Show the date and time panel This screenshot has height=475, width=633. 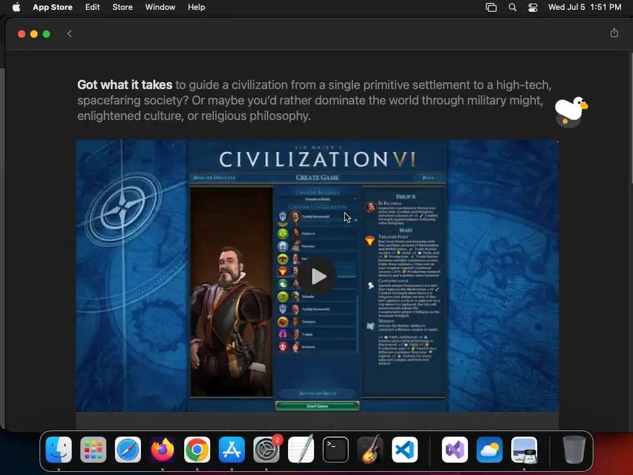[585, 7]
